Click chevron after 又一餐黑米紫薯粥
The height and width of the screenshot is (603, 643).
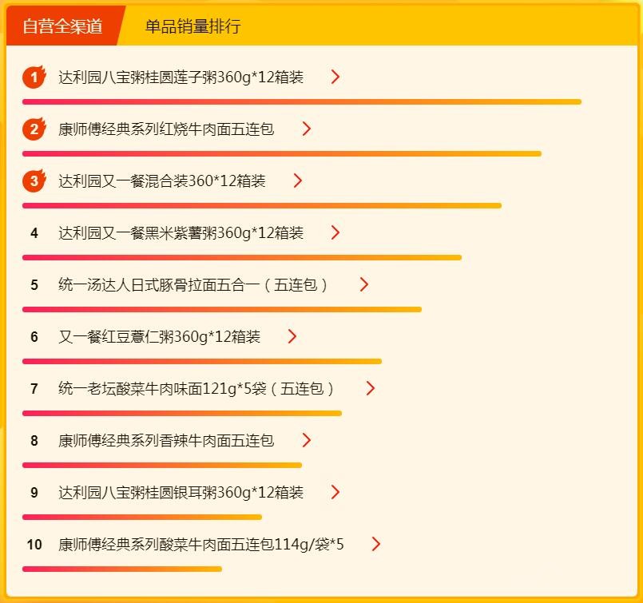pos(335,233)
